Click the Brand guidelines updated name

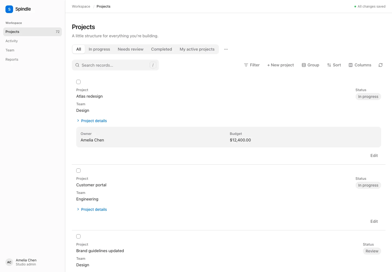[x=100, y=251]
